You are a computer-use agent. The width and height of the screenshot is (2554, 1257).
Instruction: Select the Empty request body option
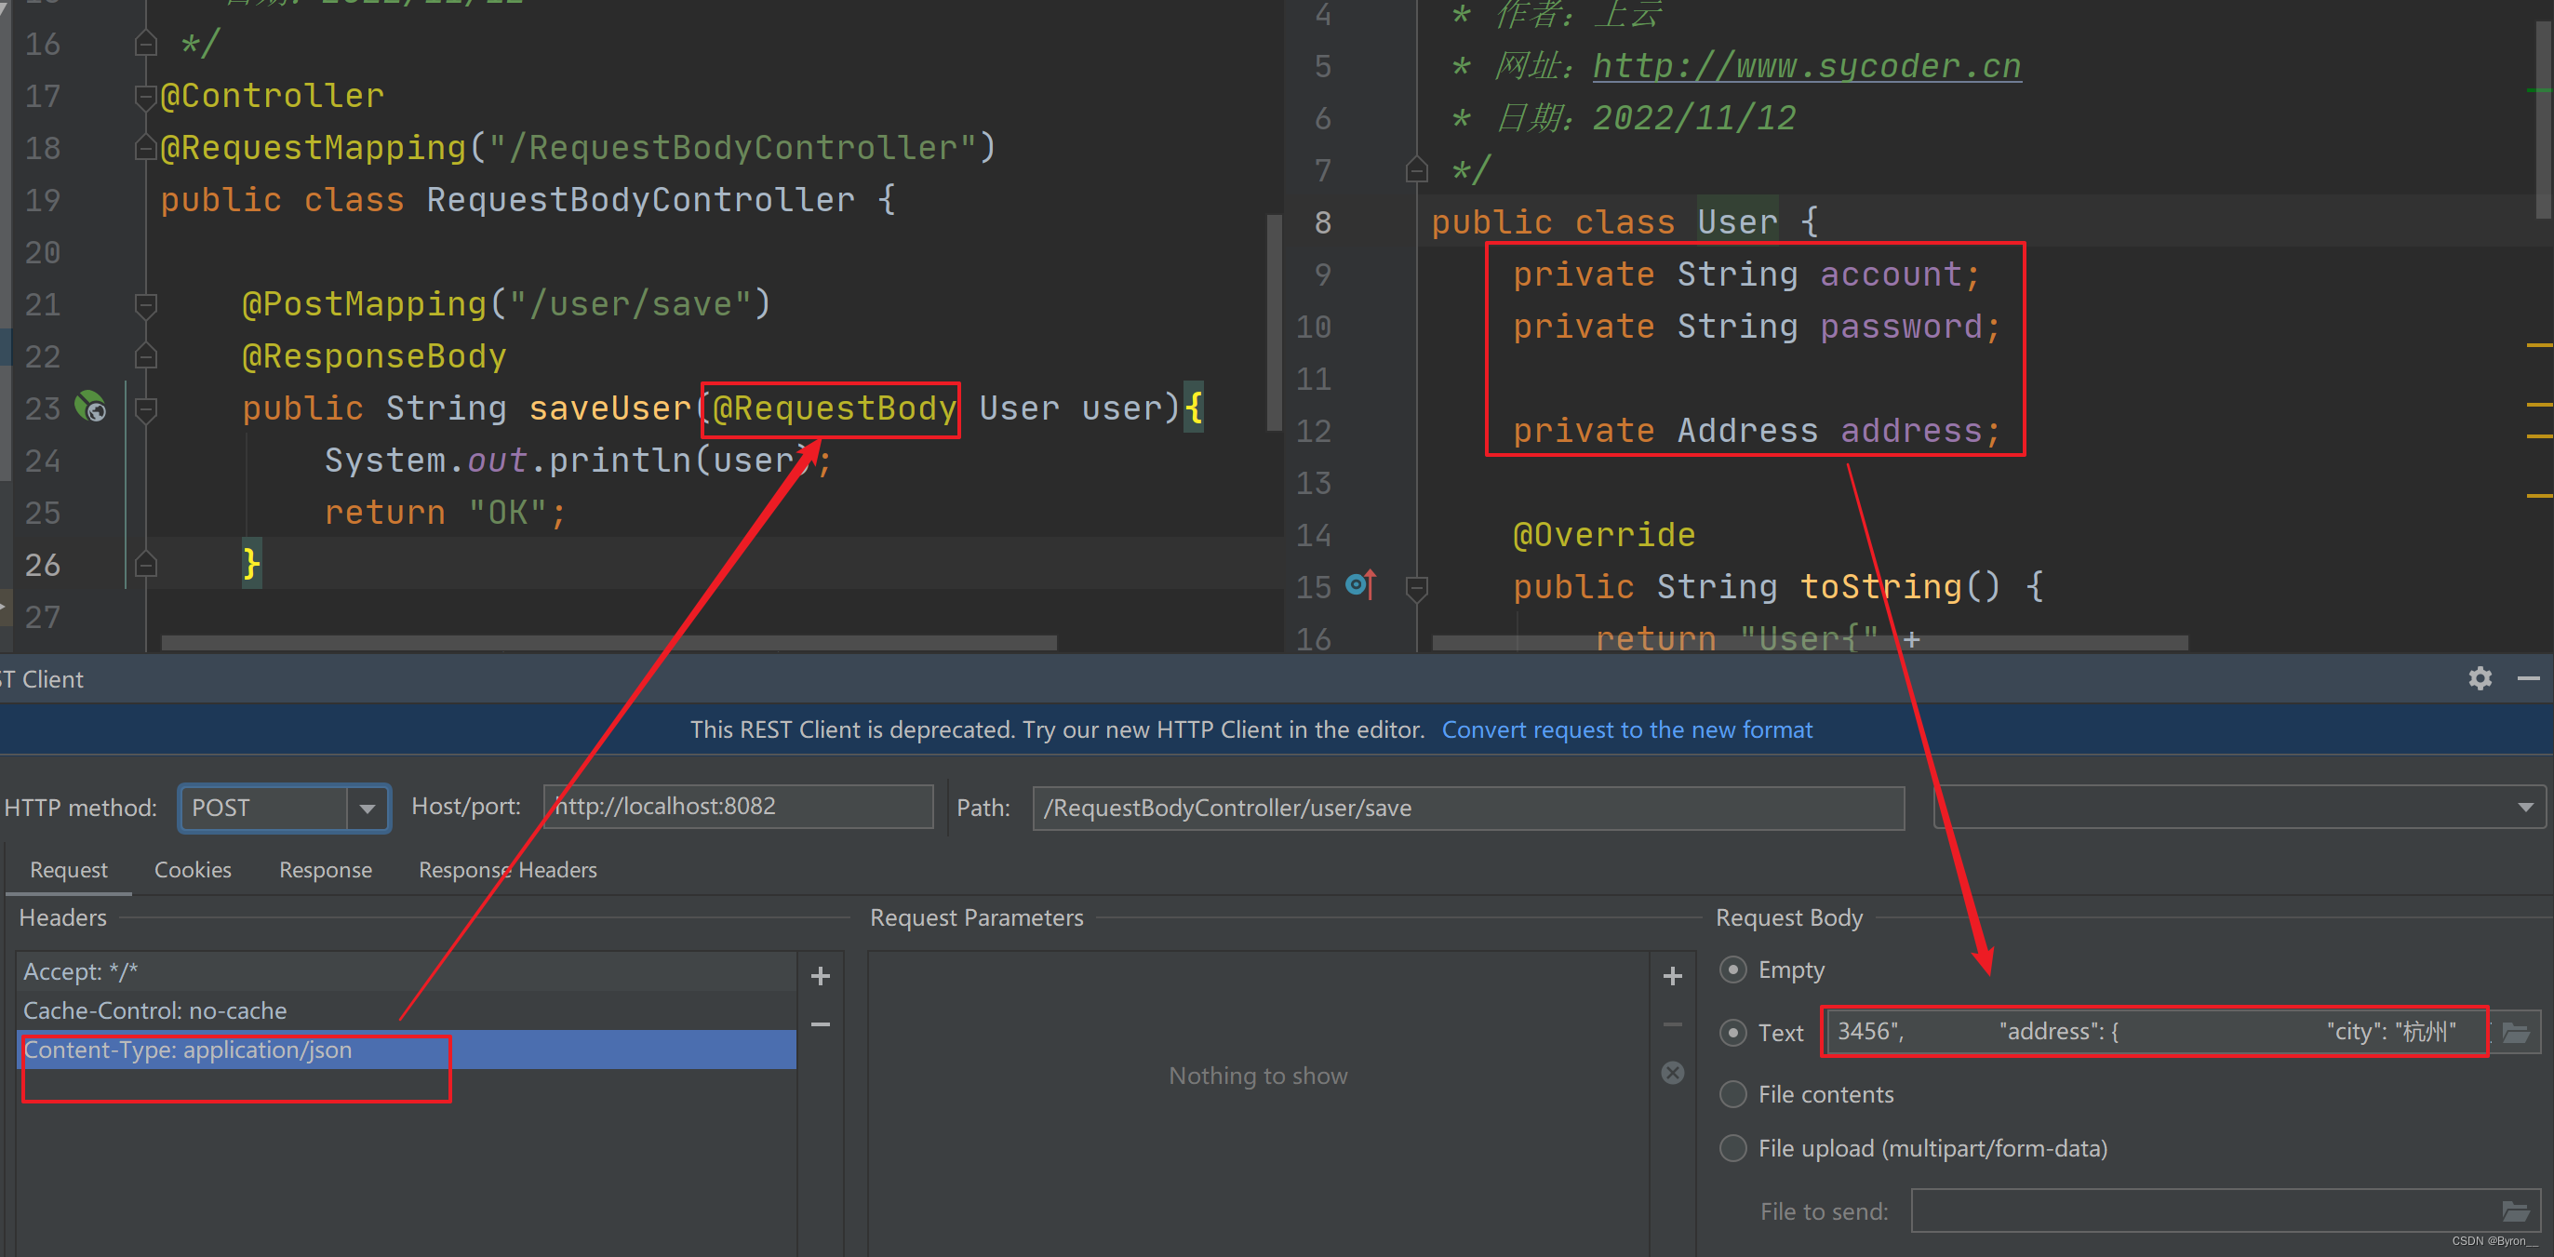coord(1732,969)
